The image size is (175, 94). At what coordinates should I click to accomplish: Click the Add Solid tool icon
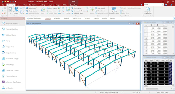92,9
